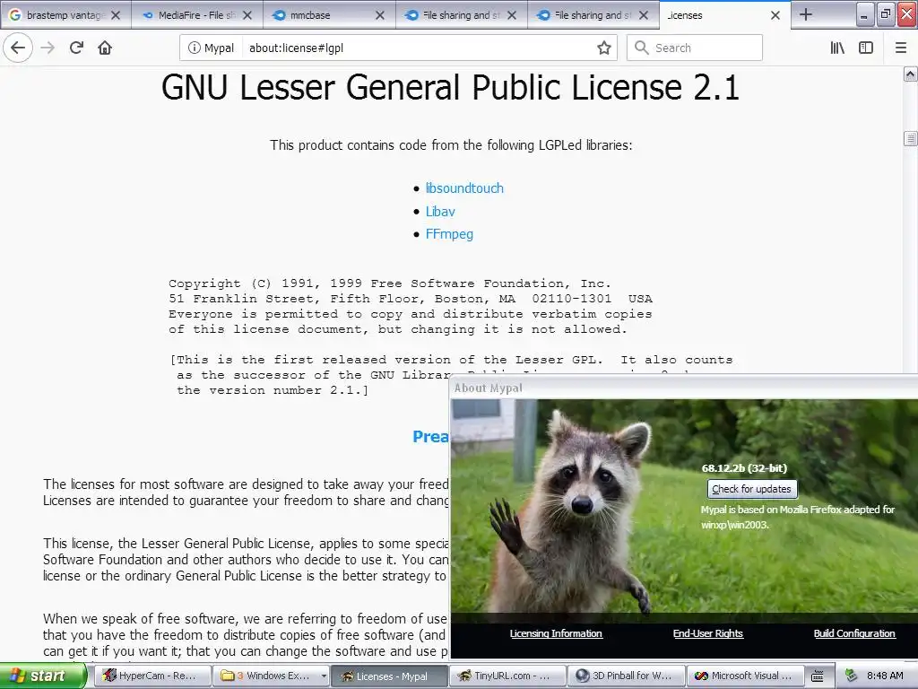918x689 pixels.
Task: Click the forward arrow navigation button
Action: 48,48
